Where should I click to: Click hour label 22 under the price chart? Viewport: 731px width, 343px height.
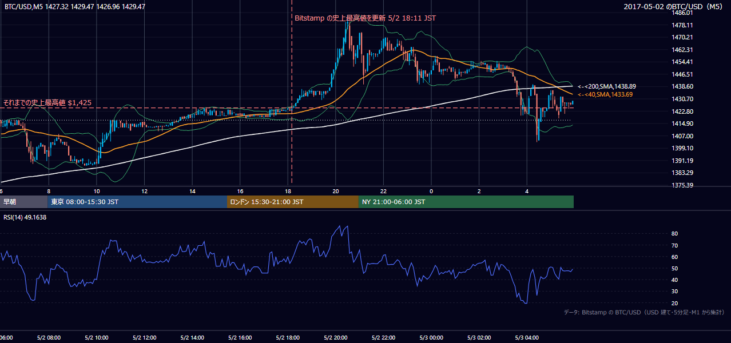384,192
